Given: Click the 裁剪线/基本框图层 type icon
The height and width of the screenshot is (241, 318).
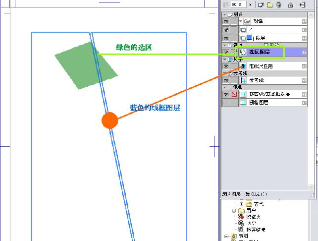Looking at the screenshot, I should tap(243, 94).
